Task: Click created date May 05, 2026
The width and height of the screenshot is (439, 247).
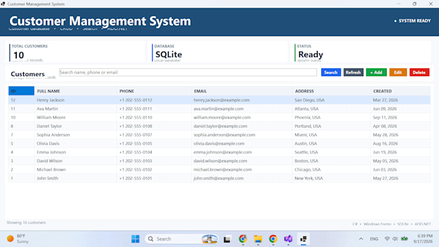Action: [x=385, y=161]
